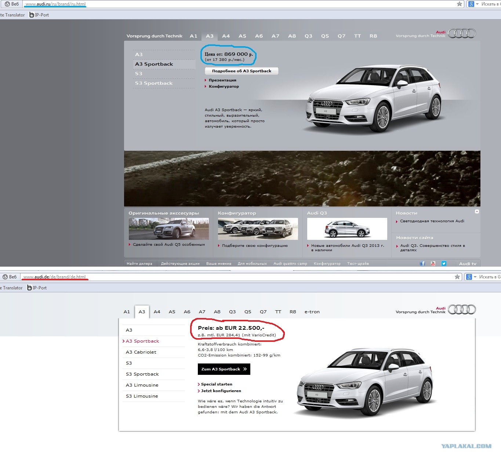The height and width of the screenshot is (457, 501).
Task: Click the 'Сделайте свой Audi Q5 особенным' link
Action: (x=169, y=245)
